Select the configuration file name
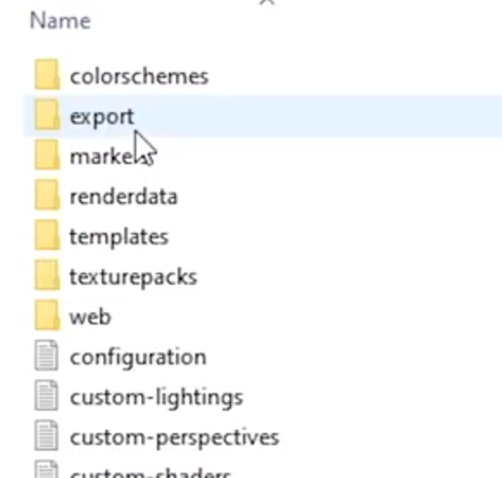This screenshot has height=478, width=502. 138,357
